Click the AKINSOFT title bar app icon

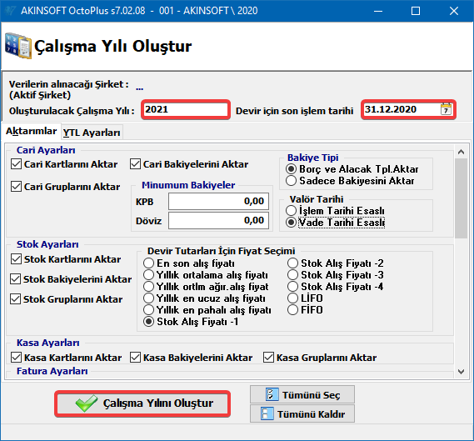pyautogui.click(x=10, y=11)
